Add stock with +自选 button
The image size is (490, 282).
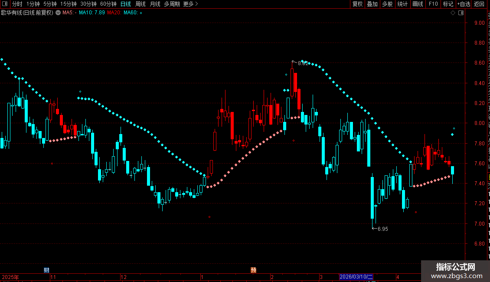pos(464,4)
